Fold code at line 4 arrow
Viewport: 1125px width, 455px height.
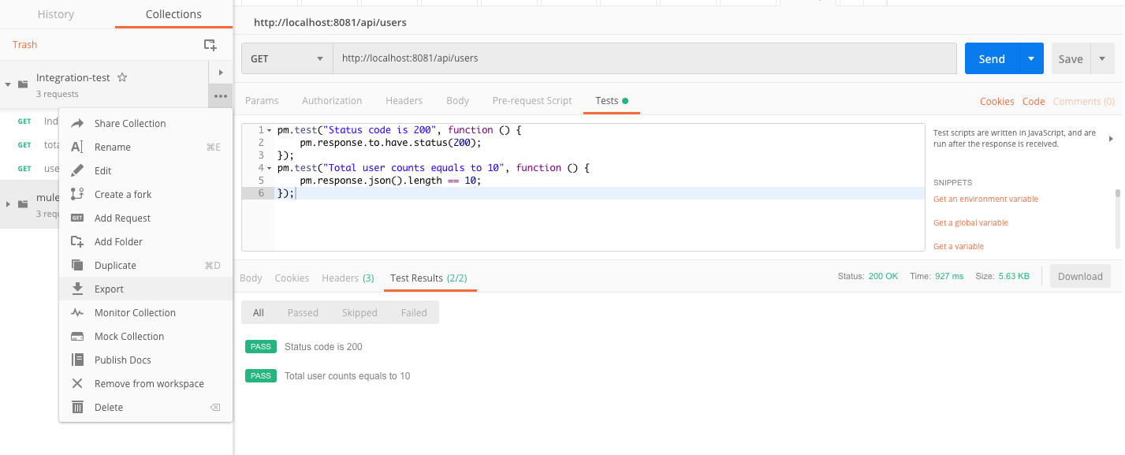(269, 168)
